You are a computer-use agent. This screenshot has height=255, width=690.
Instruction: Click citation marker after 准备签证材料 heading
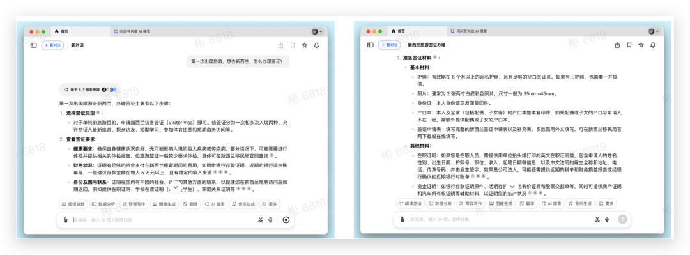[x=434, y=58]
